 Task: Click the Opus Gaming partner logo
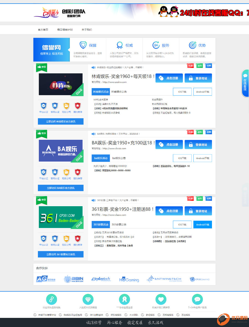[x=199, y=279]
